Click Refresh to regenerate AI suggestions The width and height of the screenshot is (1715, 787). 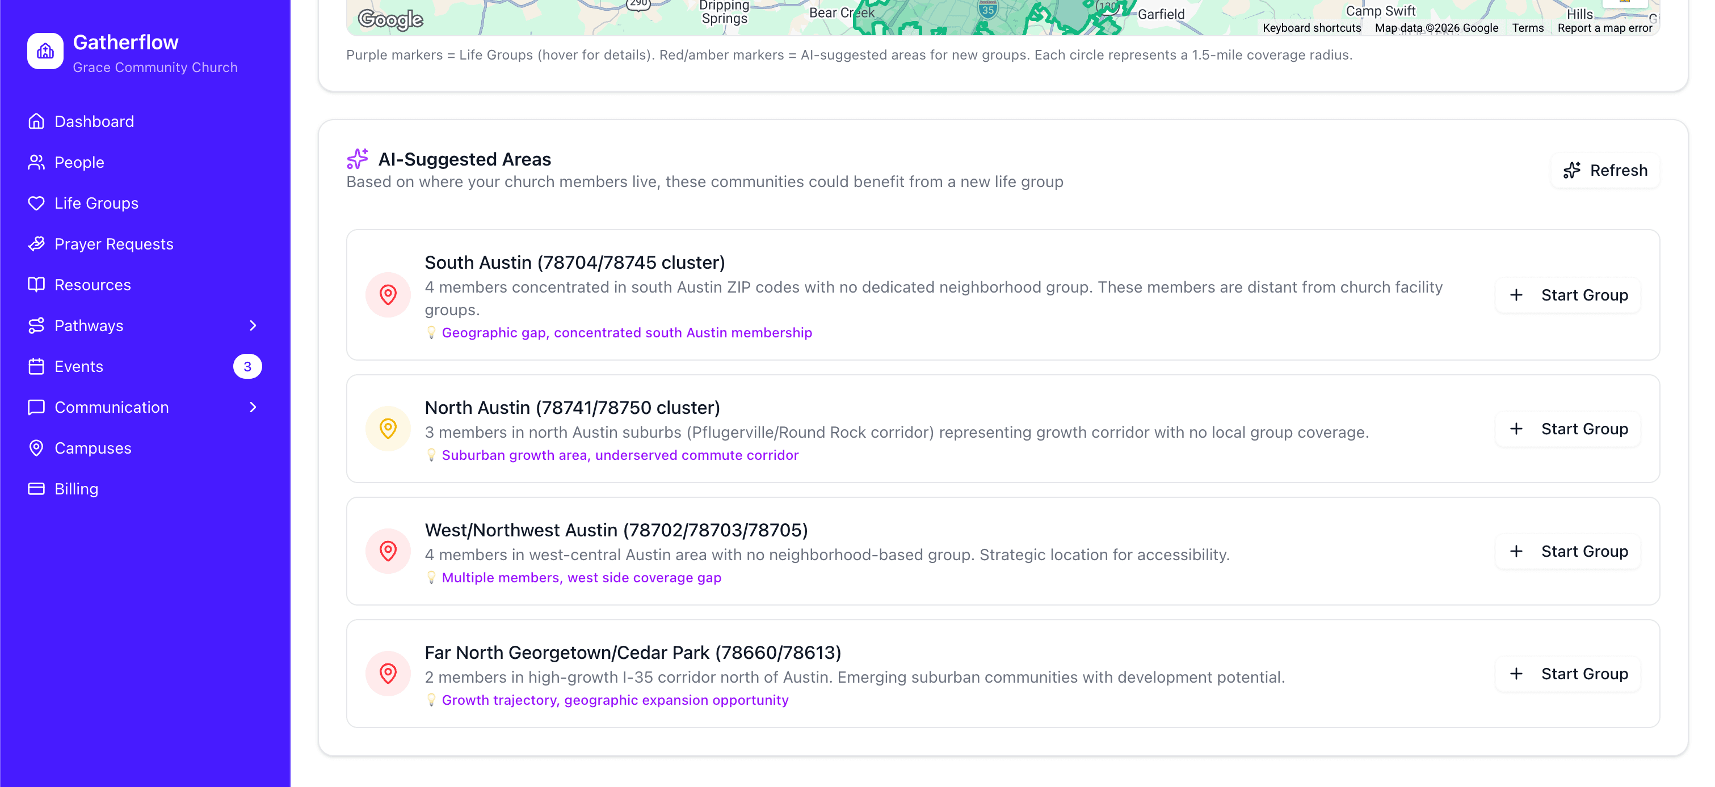click(x=1604, y=170)
